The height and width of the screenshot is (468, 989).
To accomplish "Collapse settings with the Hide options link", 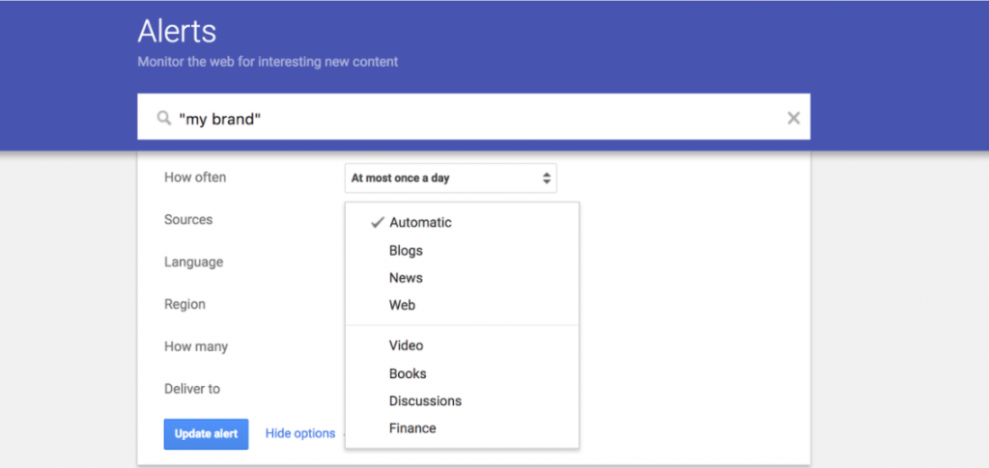I will [x=300, y=433].
